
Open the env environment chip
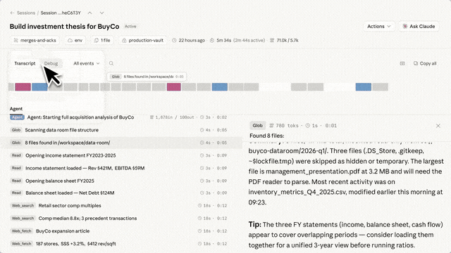tap(75, 41)
